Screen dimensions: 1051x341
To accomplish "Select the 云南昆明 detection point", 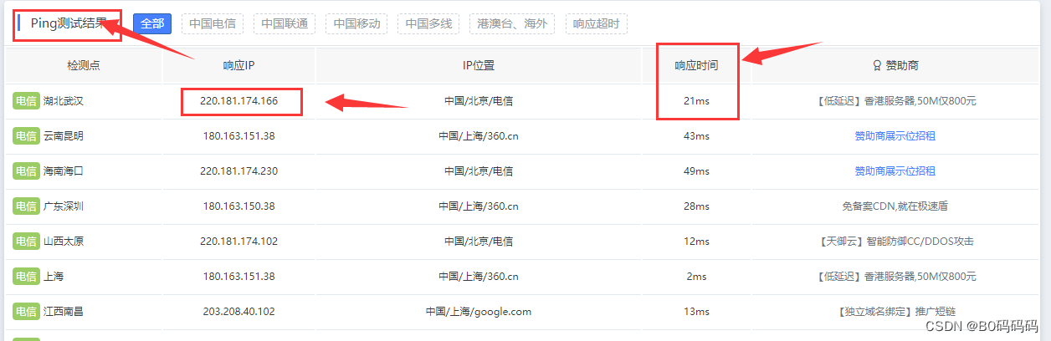I will click(64, 136).
